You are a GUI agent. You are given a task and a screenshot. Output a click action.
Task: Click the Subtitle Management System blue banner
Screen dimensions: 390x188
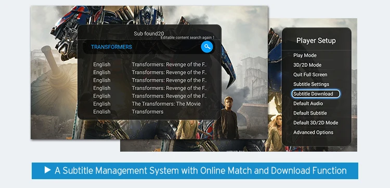(x=195, y=171)
